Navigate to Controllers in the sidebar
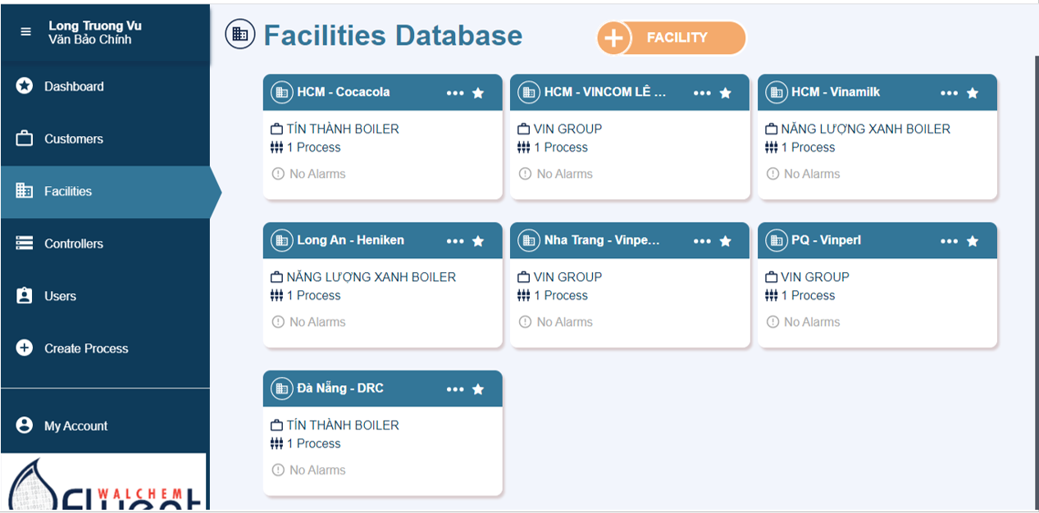 105,243
